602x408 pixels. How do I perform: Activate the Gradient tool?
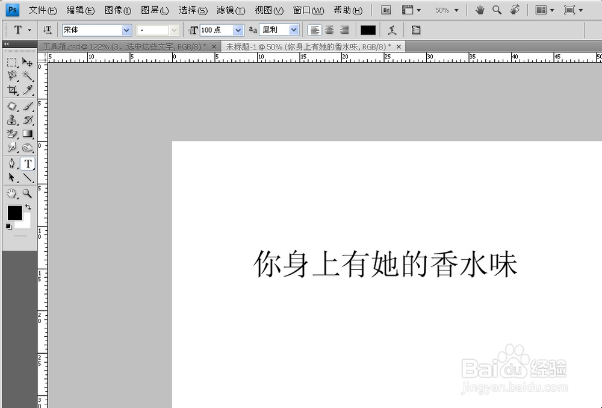click(28, 133)
